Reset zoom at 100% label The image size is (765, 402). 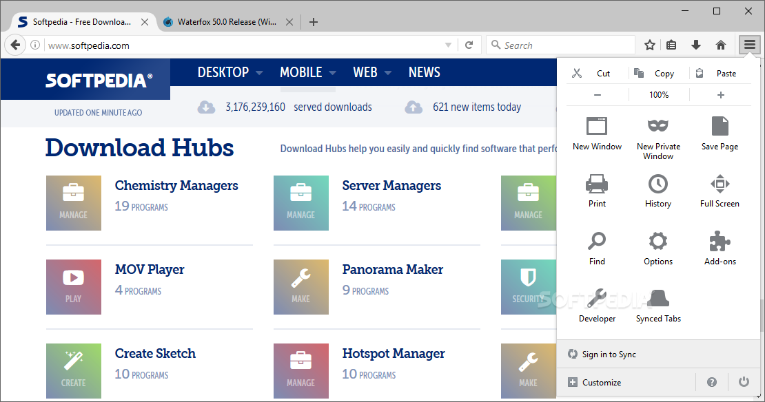[x=659, y=95]
